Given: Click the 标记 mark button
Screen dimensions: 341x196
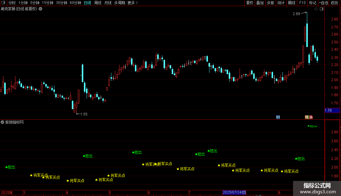Looking at the screenshot, I should coord(313,3).
